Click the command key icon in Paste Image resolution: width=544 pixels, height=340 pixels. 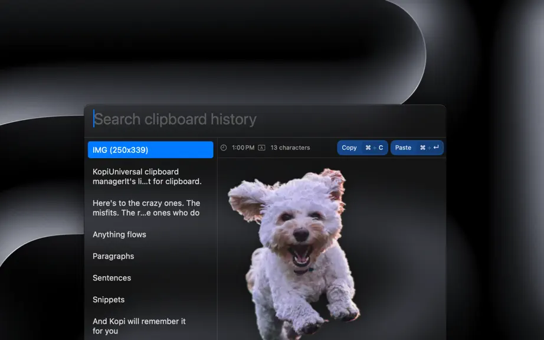tap(422, 148)
